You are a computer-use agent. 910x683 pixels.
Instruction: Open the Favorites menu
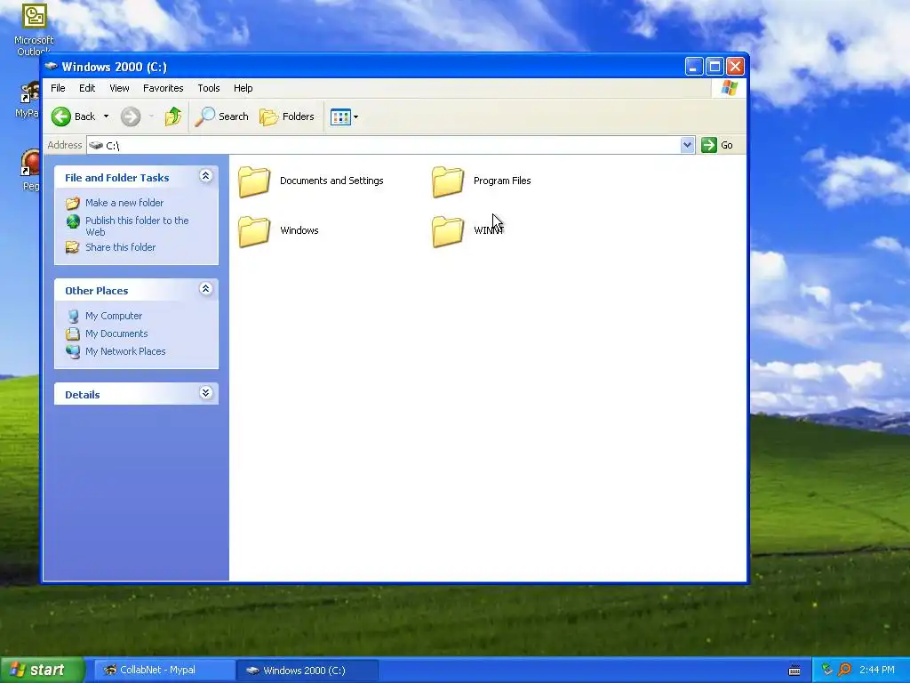[x=164, y=88]
